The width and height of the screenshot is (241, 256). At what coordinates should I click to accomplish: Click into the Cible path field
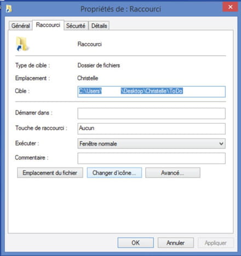point(151,92)
